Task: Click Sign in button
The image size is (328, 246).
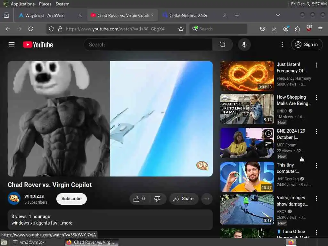Action: click(x=307, y=45)
